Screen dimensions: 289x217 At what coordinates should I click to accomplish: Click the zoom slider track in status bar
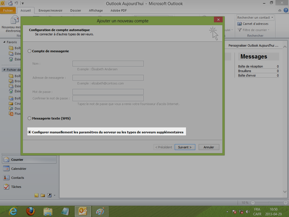(269, 203)
